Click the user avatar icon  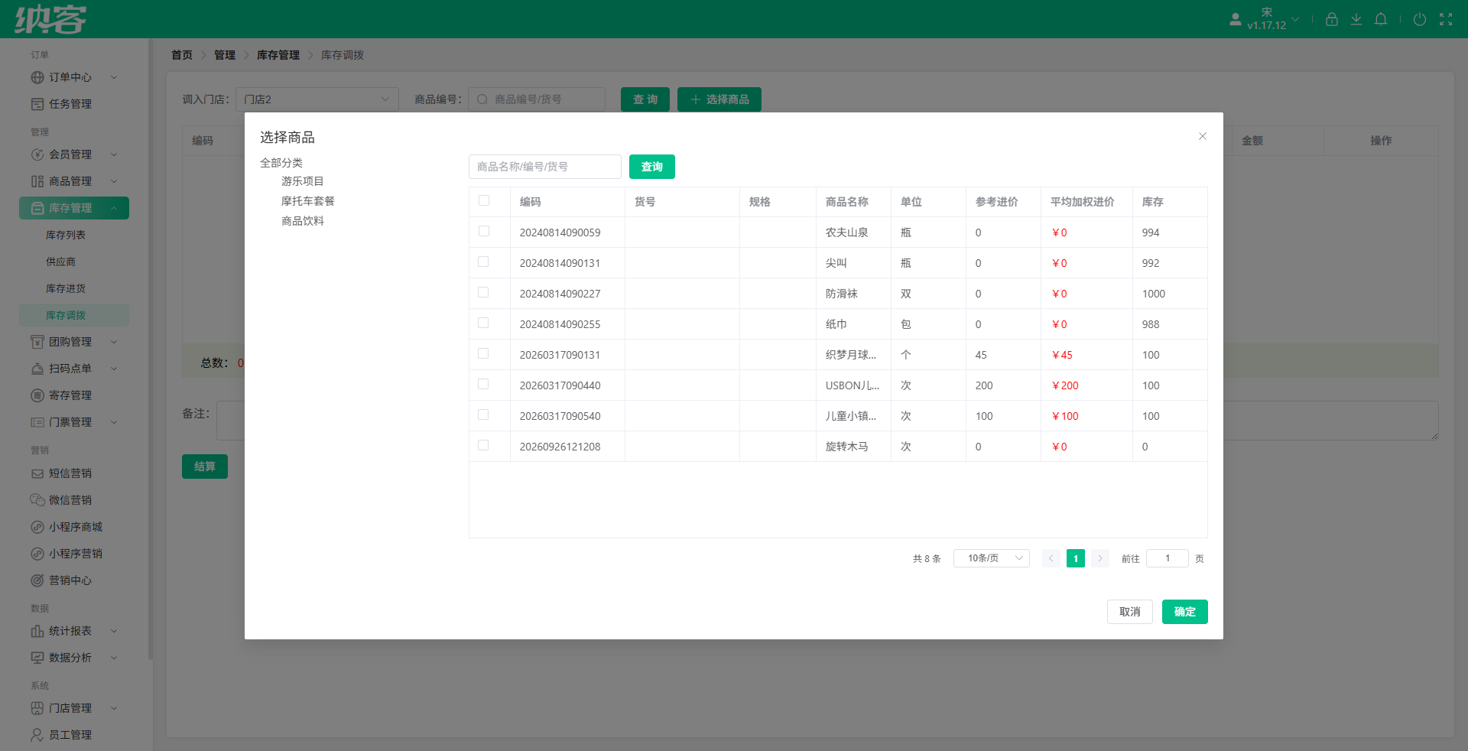tap(1236, 19)
